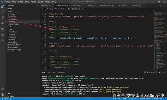
Task: Open Explorer panel More Actions ellipsis
Action: pyautogui.click(x=37, y=5)
